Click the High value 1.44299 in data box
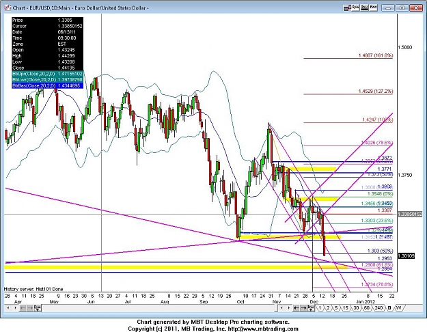 tap(68, 56)
